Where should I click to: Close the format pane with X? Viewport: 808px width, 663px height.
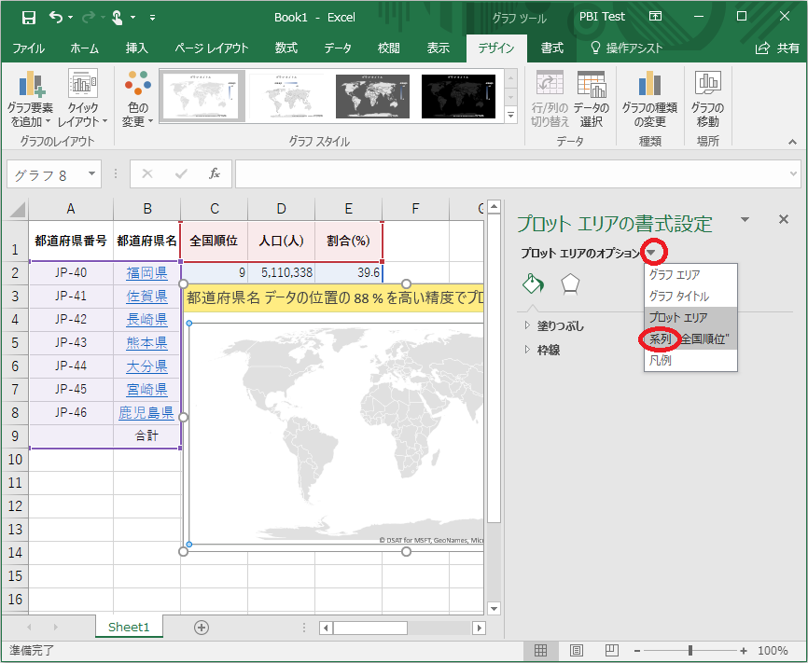tap(783, 219)
